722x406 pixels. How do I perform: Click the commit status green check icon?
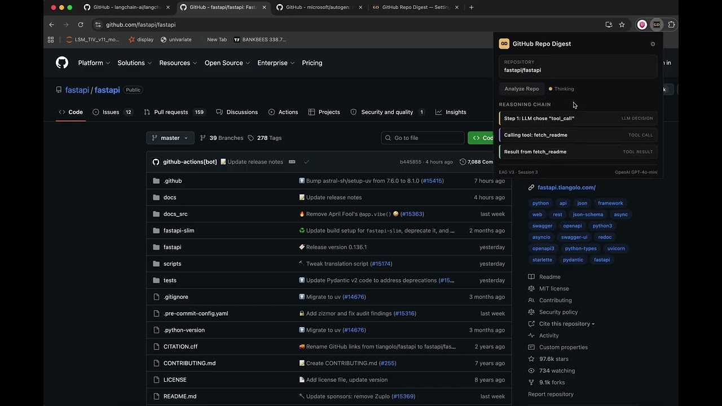(306, 162)
